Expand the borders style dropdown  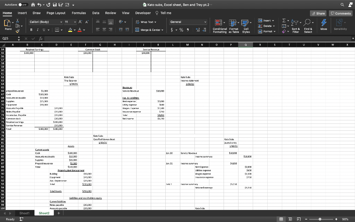(61, 30)
